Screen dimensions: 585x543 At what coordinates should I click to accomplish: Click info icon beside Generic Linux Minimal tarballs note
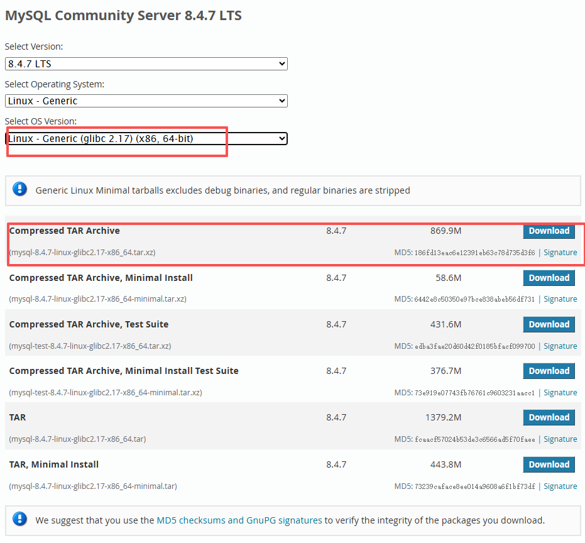[x=19, y=189]
